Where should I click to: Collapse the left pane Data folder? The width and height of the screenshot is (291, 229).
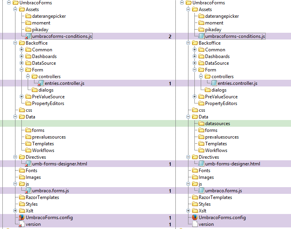tap(15, 116)
